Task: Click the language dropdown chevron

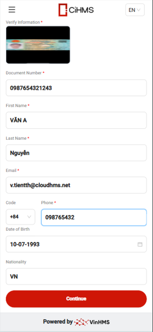Action: tap(139, 10)
